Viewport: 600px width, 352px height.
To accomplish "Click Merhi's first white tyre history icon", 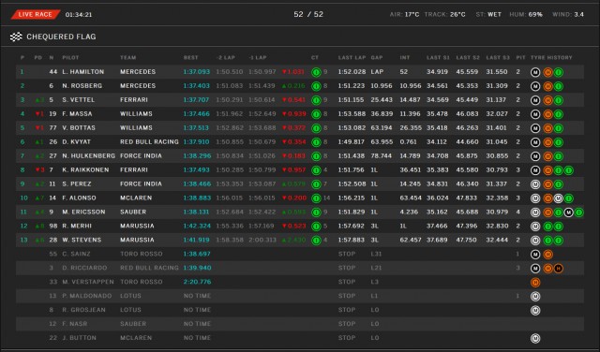I will pos(535,227).
